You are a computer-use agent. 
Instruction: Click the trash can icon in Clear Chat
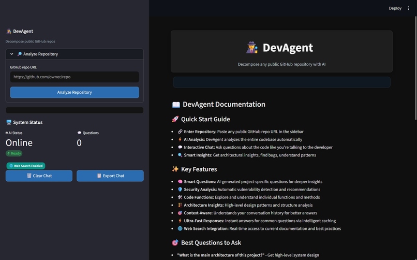[x=29, y=176]
